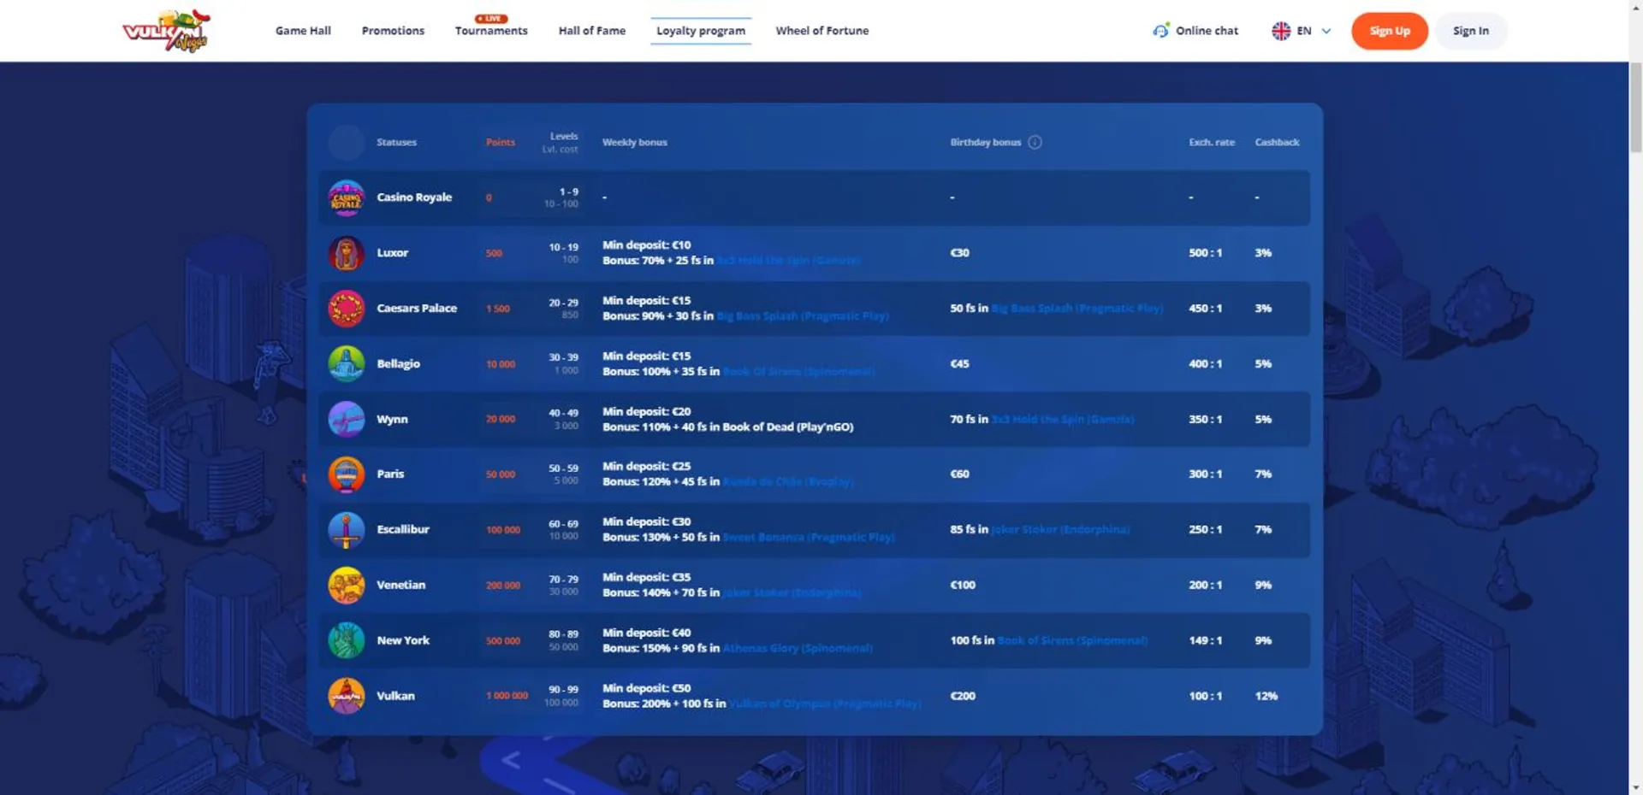Open Big Bass Splash link in Caesars birthday bonus
This screenshot has width=1643, height=795.
pos(1077,309)
